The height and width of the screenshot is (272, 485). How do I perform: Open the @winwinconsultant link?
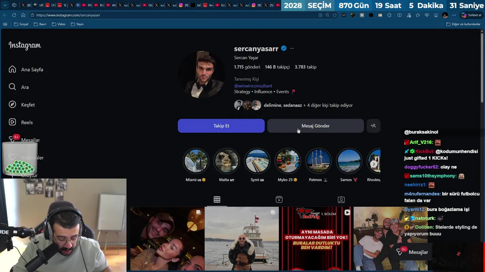pyautogui.click(x=253, y=86)
